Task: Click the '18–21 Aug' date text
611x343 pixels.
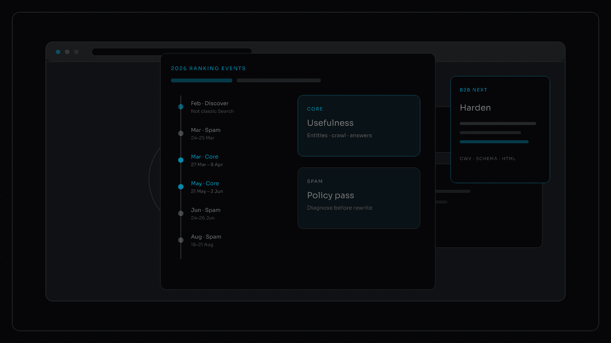Action: tap(202, 245)
